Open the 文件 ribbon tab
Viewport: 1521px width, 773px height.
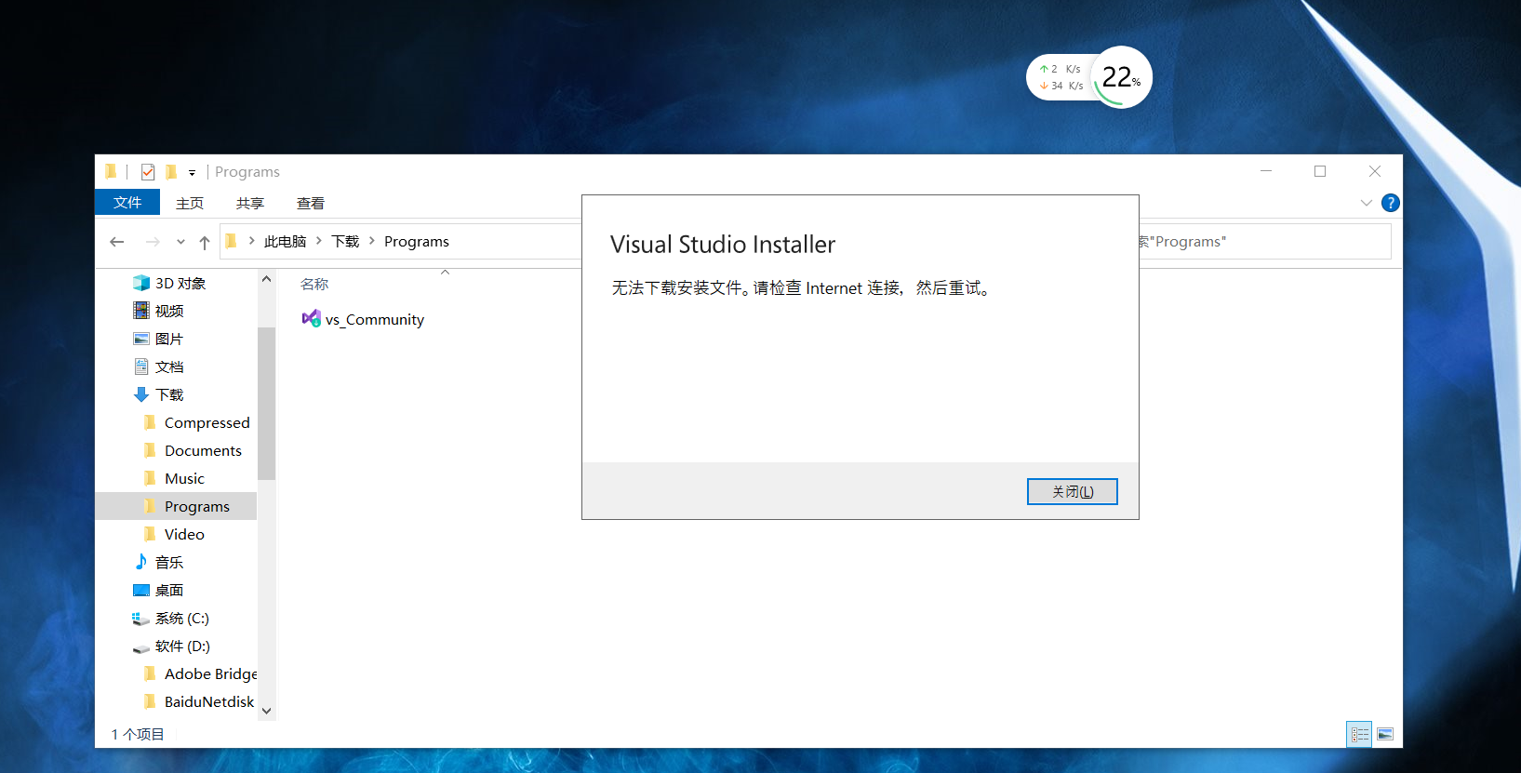(127, 203)
